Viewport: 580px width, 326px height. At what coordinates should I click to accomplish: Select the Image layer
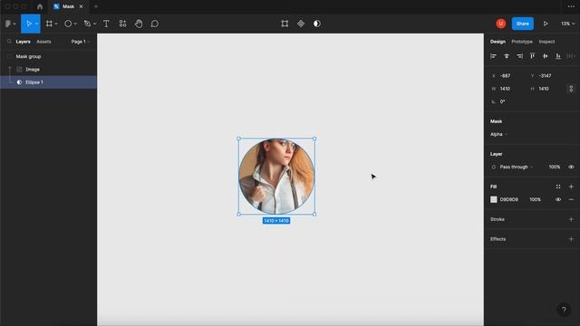(48, 70)
